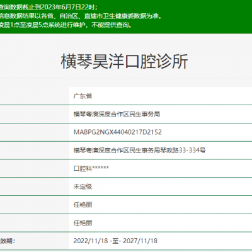Select the province value 广东省
This screenshot has width=252, height=252.
coord(83,96)
